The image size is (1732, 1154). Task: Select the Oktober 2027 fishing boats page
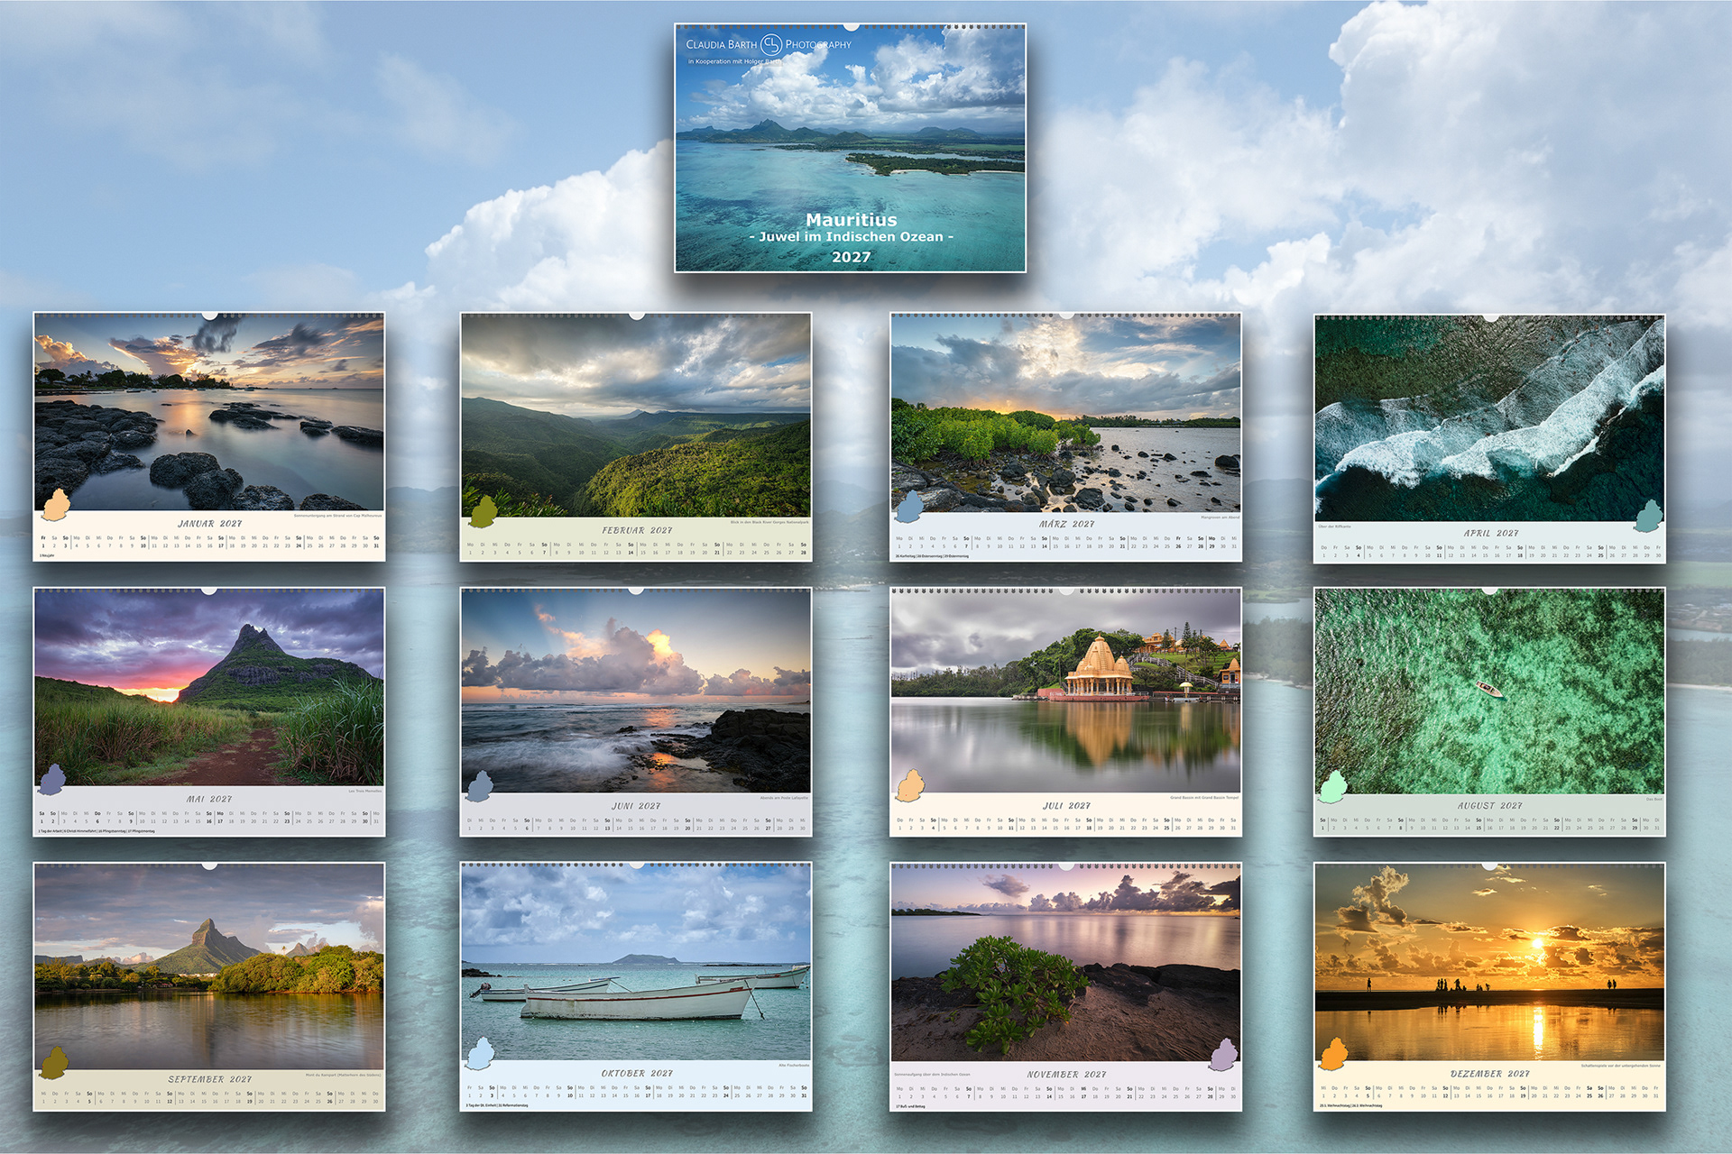click(636, 986)
